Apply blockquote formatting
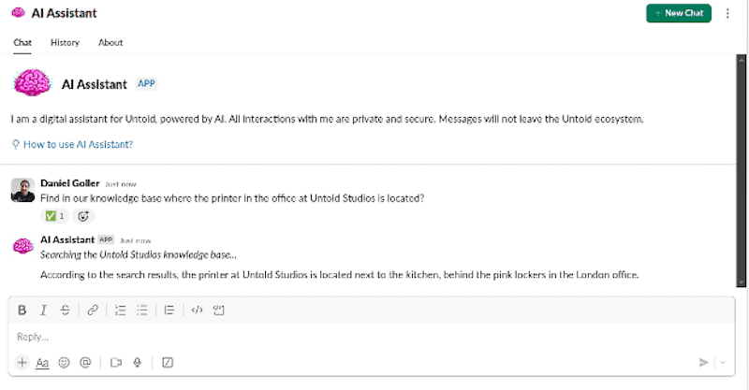The width and height of the screenshot is (749, 390). [169, 311]
